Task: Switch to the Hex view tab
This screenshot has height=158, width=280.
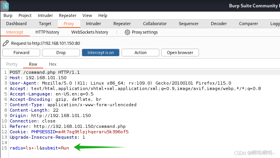Action: tap(53, 64)
